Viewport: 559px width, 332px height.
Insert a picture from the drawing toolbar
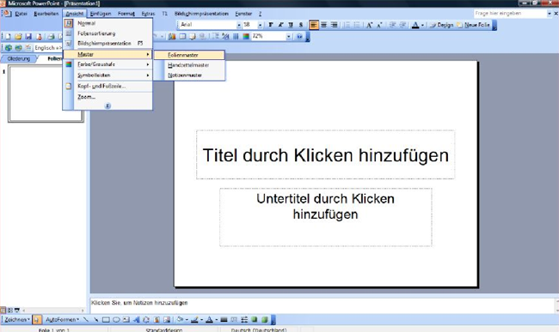[x=167, y=319]
